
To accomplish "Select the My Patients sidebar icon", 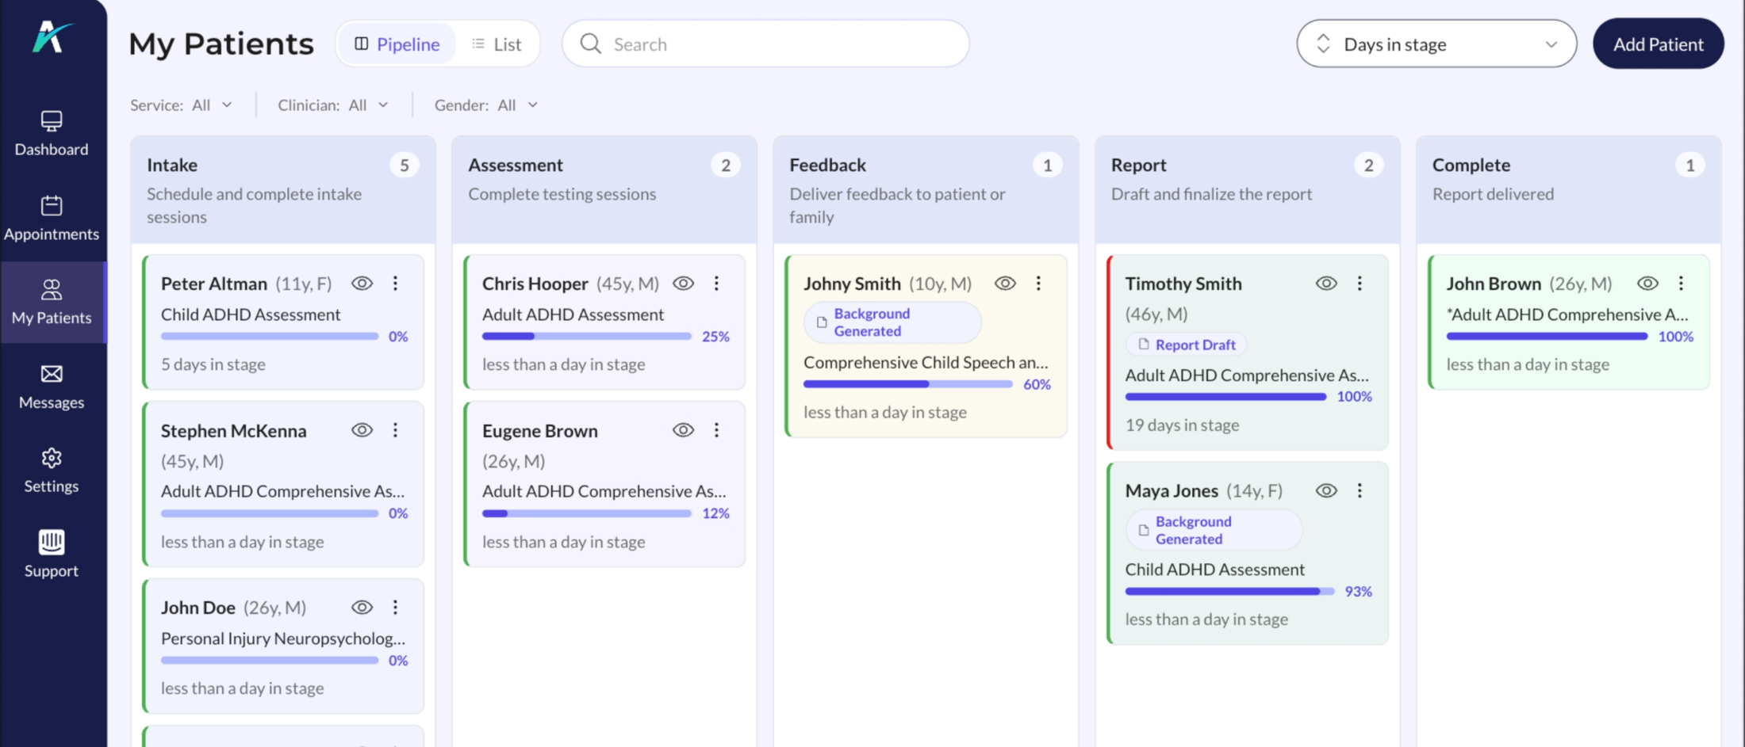I will click(52, 289).
